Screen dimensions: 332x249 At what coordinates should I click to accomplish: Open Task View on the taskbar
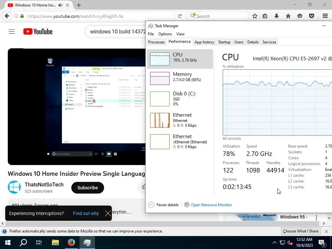pyautogui.click(x=39, y=243)
